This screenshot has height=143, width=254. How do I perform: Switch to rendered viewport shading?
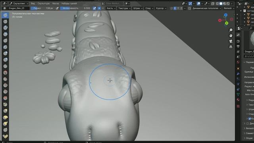point(228,4)
